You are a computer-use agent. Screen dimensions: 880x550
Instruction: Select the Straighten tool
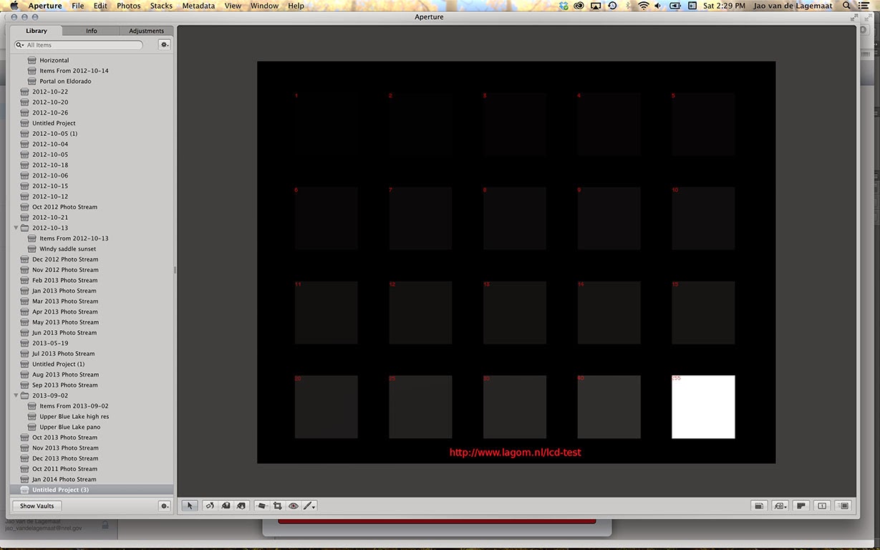coord(261,506)
